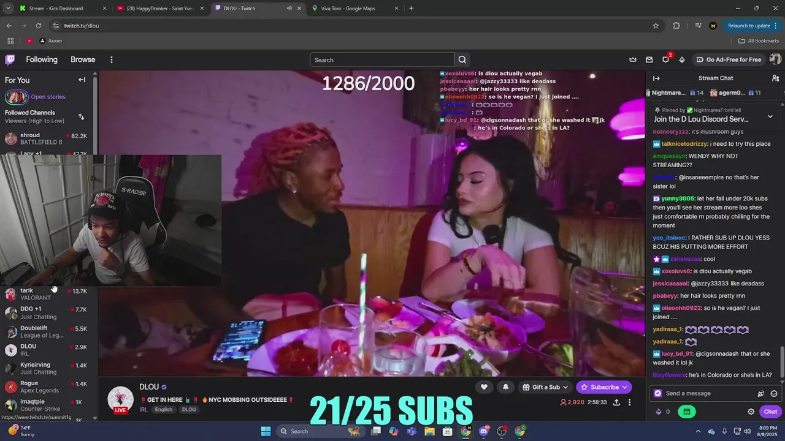
Task: Toggle the follow heart button
Action: tap(484, 387)
